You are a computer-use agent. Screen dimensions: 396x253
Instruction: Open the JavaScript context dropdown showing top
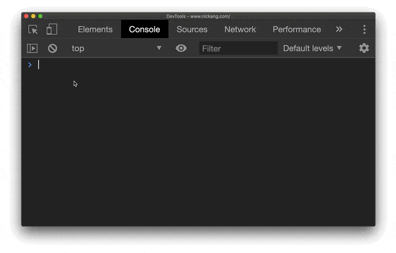(116, 48)
